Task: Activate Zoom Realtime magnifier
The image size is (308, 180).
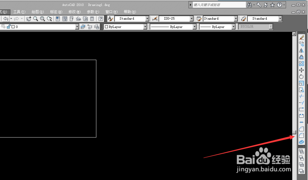Action: pyautogui.click(x=35, y=19)
